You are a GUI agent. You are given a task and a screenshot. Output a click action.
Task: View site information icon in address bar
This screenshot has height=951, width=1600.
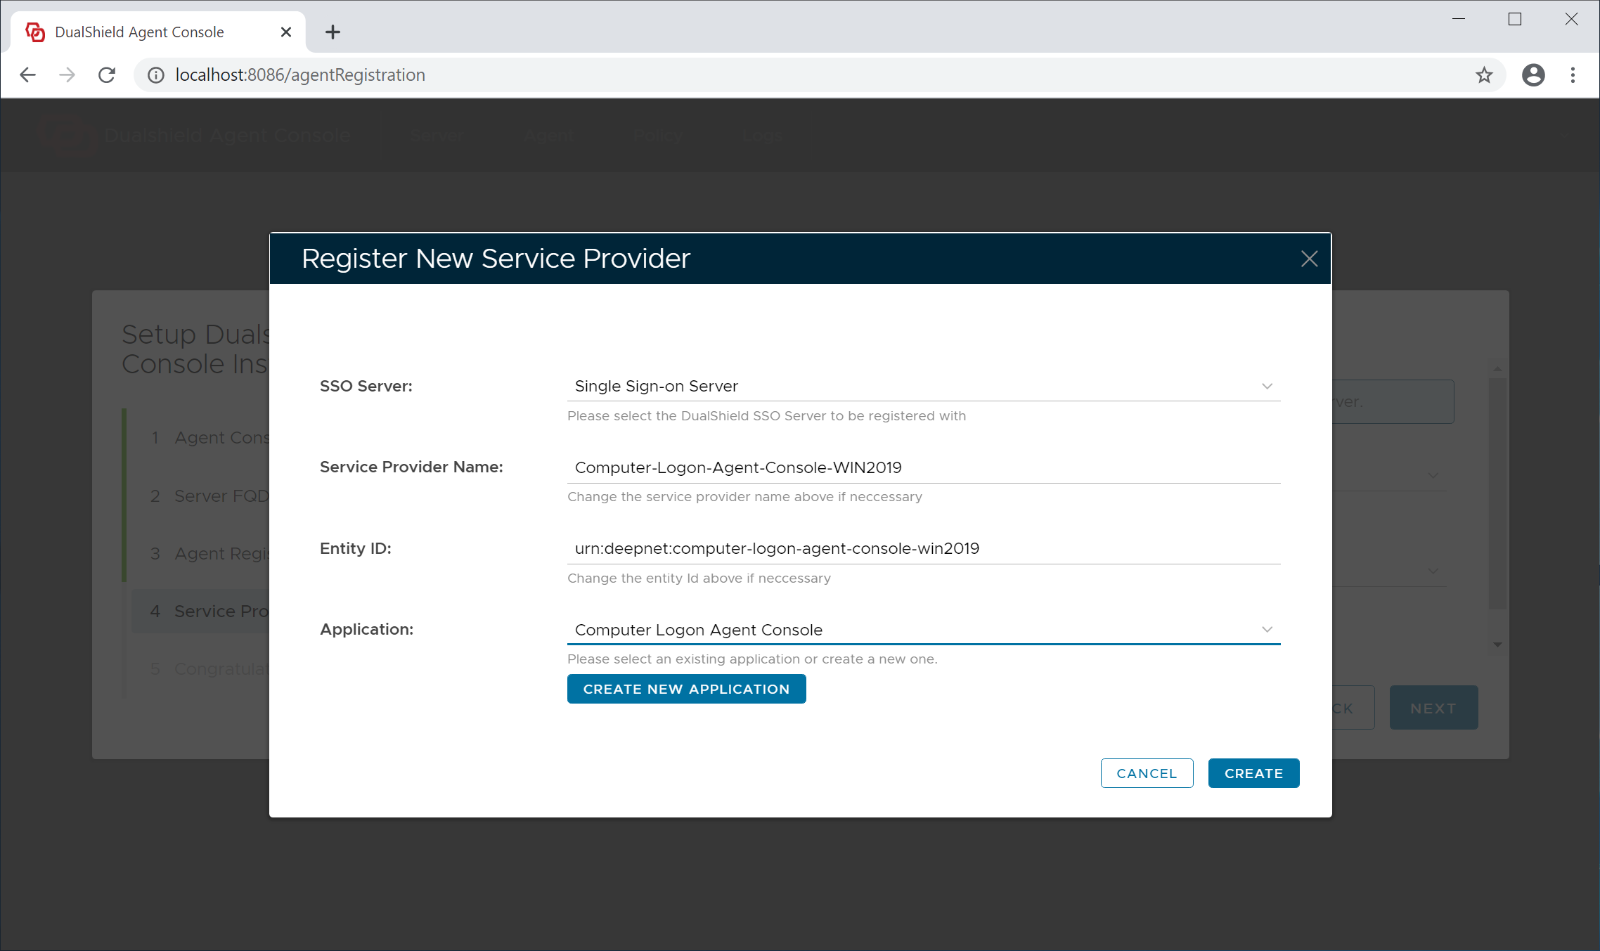point(156,75)
